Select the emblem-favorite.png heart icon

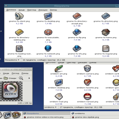tap(87, 82)
